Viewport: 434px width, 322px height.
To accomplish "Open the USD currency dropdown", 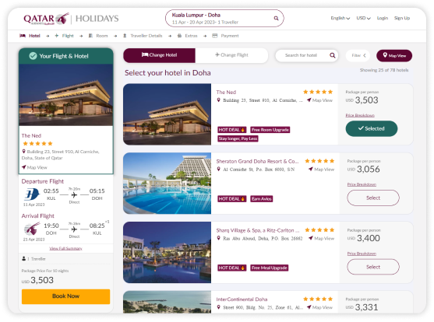I will pos(363,18).
